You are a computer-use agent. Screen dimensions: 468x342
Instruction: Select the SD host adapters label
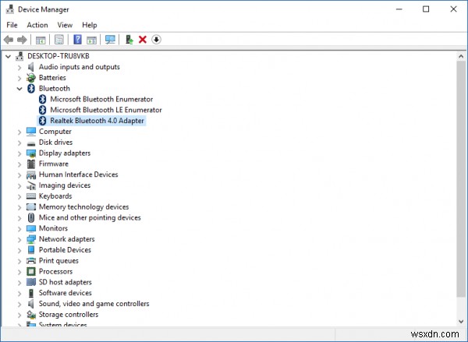tap(66, 282)
